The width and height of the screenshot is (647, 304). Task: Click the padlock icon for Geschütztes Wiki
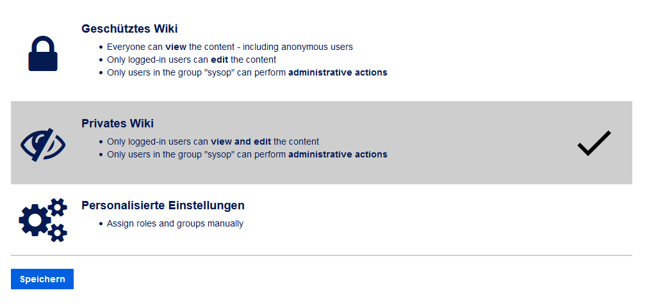[x=43, y=54]
